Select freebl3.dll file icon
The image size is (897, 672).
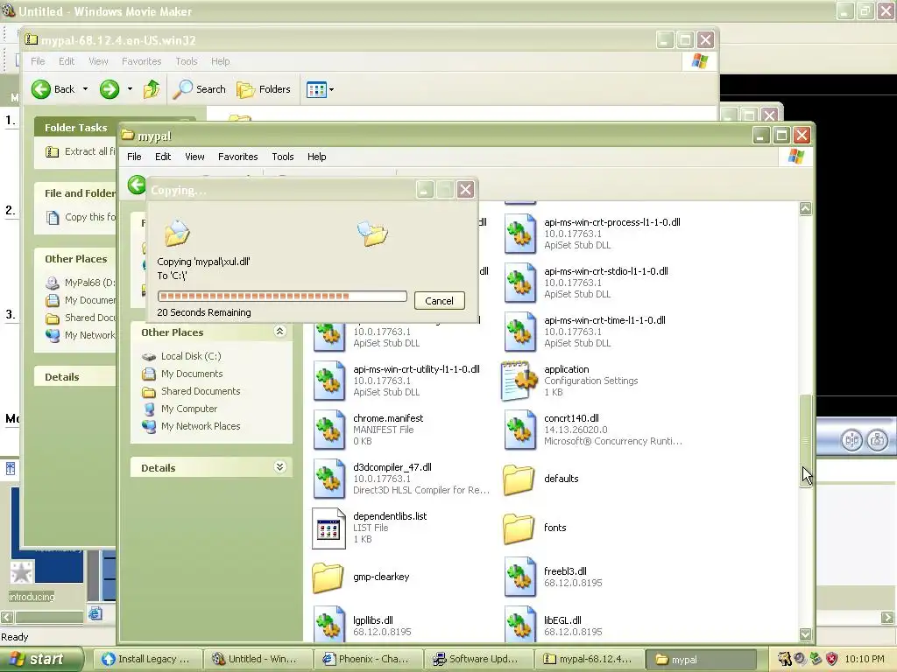pos(519,577)
